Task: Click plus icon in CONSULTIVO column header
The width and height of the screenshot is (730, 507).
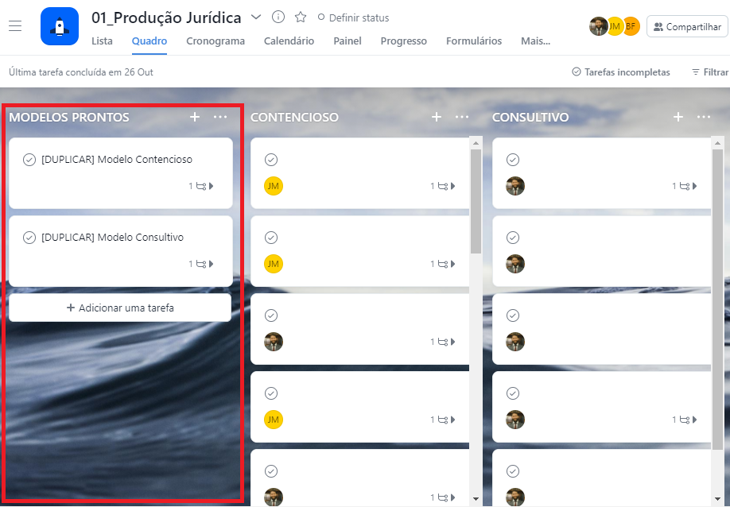Action: coord(678,117)
